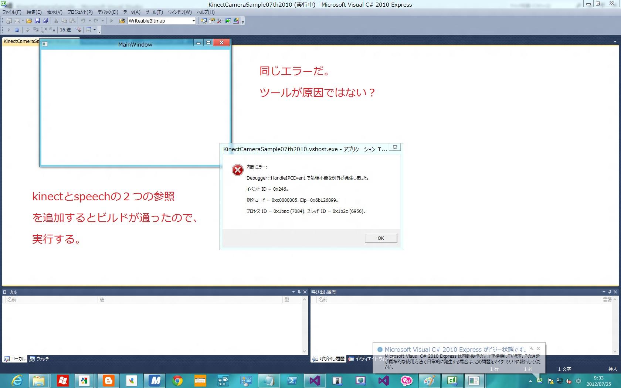This screenshot has height=388, width=621.
Task: Close the application error dialog with X
Action: (395, 147)
